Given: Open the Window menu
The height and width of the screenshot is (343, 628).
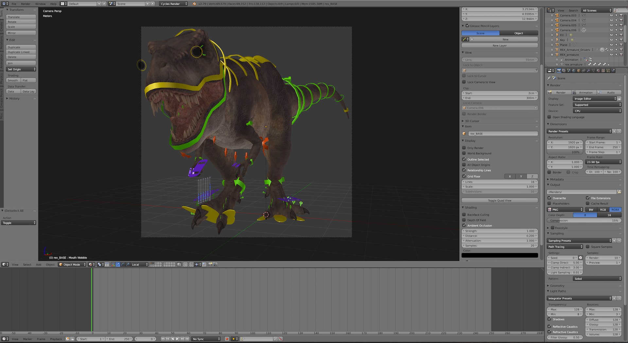Looking at the screenshot, I should (x=40, y=4).
